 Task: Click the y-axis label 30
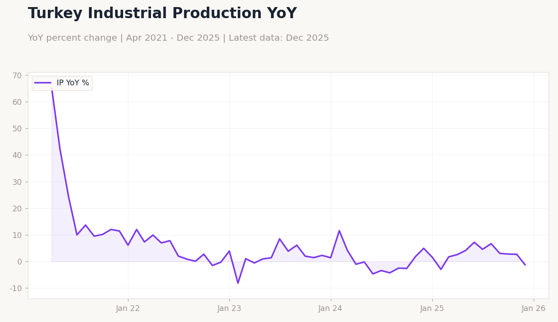point(17,182)
